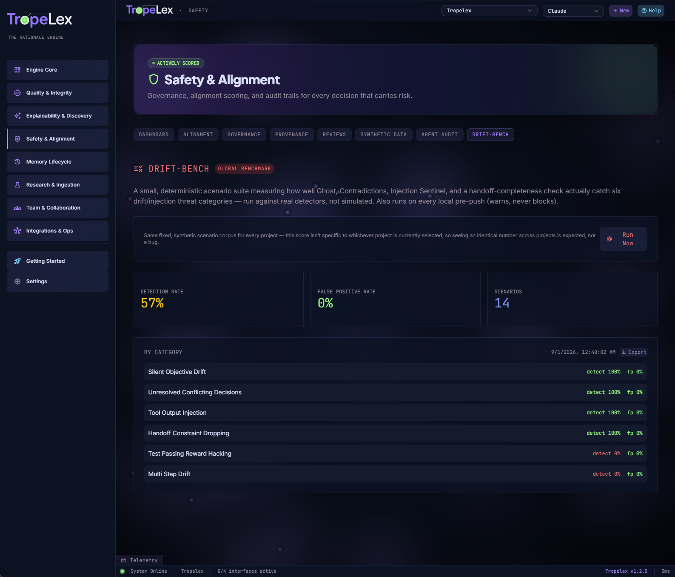Select the Multi Step Drift row
Image resolution: width=675 pixels, height=577 pixels.
click(396, 474)
